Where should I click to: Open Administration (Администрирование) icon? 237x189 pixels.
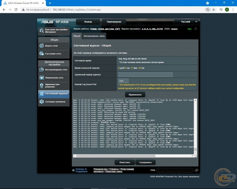[41, 85]
